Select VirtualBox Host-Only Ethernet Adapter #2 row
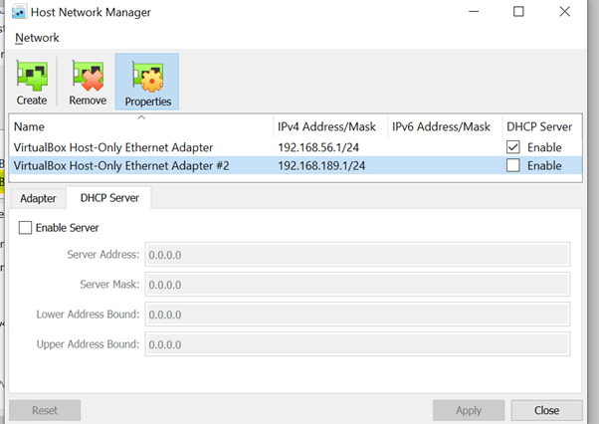This screenshot has width=599, height=424. click(121, 165)
